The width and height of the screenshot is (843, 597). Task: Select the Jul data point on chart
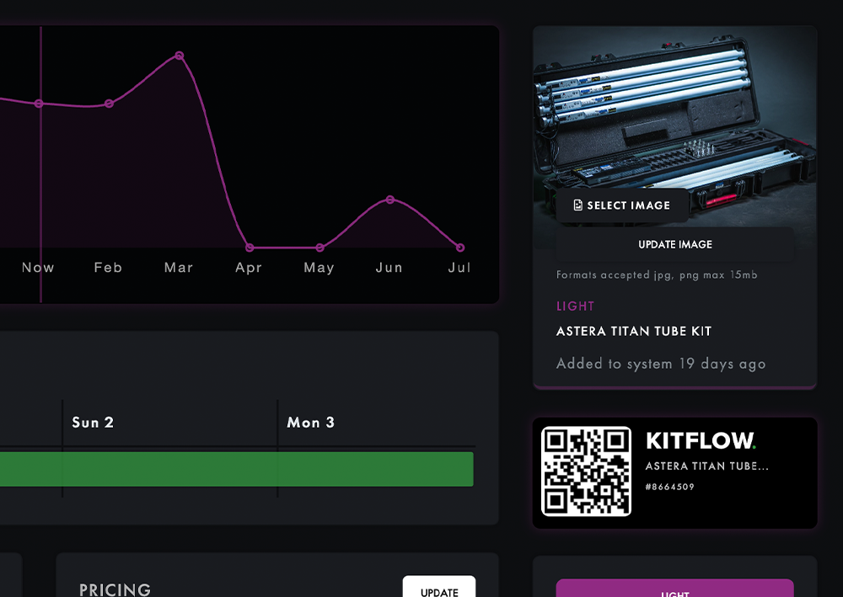click(x=459, y=248)
